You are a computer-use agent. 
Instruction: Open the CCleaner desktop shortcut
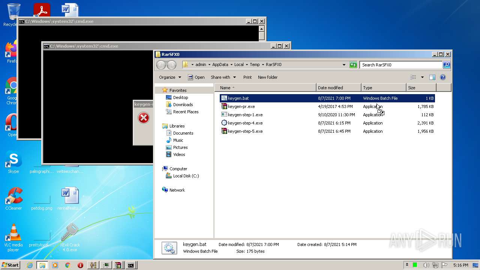pyautogui.click(x=13, y=199)
